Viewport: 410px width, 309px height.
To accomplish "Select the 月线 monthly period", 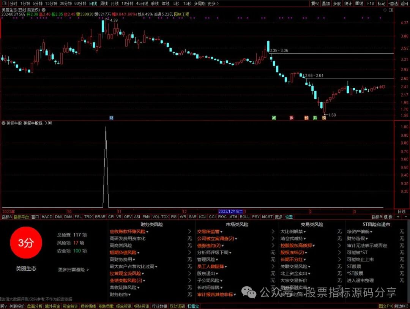I will (x=115, y=3).
